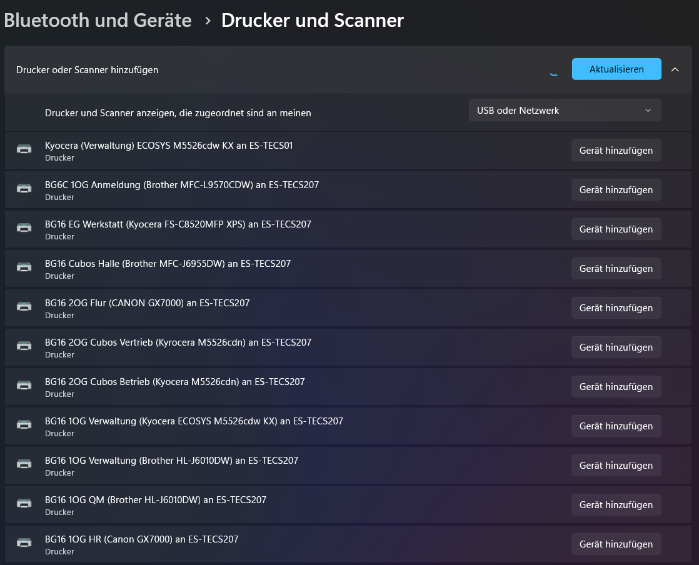Add the BG16 2OG Cubos Betrieb printer

(x=616, y=387)
